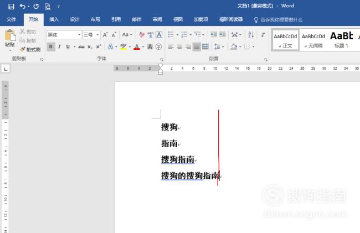Save the document with the floppy disk icon
Screen dimensions: 360x233
11,7
